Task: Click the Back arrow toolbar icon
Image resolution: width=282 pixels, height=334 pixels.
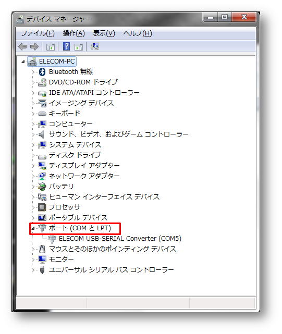Action: pyautogui.click(x=22, y=46)
